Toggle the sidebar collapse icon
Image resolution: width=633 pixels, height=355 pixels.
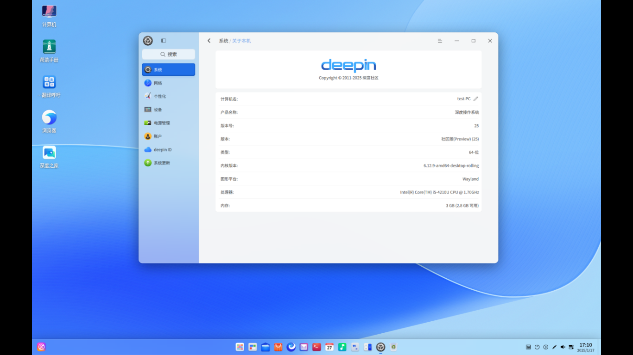(x=164, y=41)
